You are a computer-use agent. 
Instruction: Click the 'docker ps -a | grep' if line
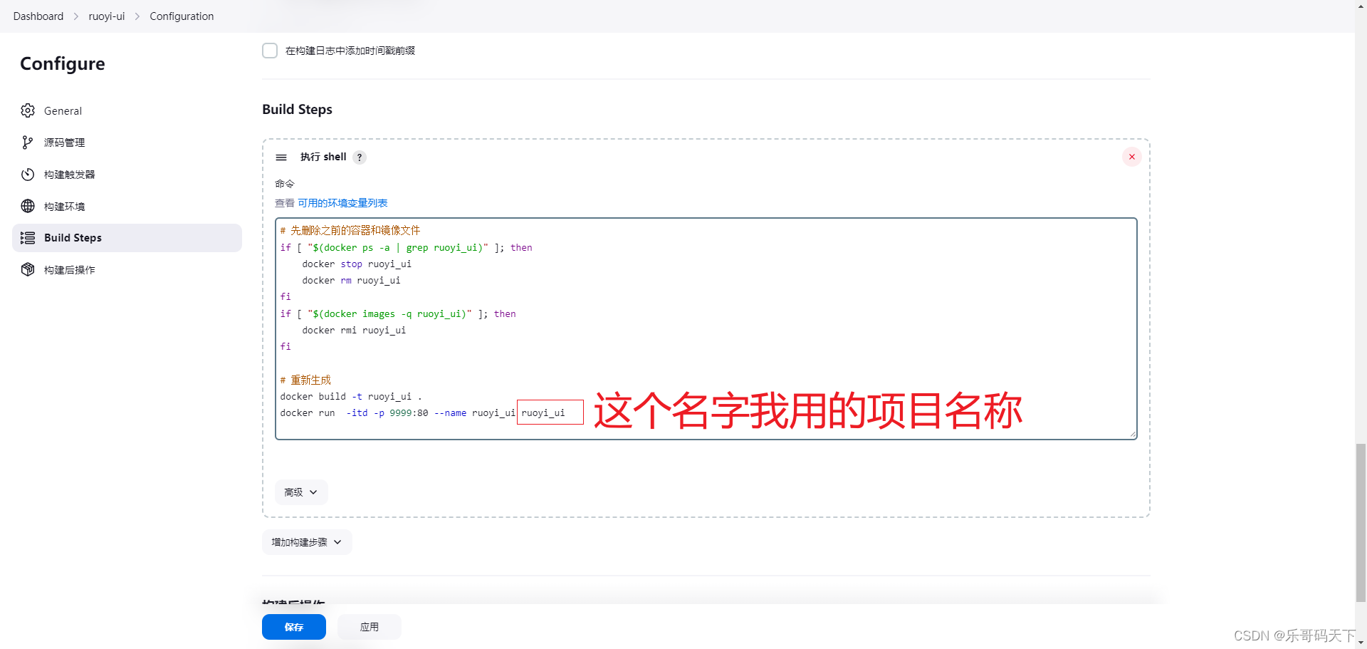406,248
